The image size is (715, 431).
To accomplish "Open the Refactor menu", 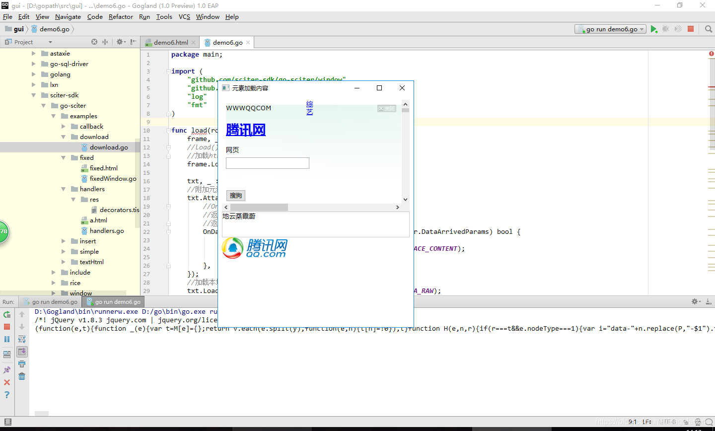I will click(x=121, y=17).
